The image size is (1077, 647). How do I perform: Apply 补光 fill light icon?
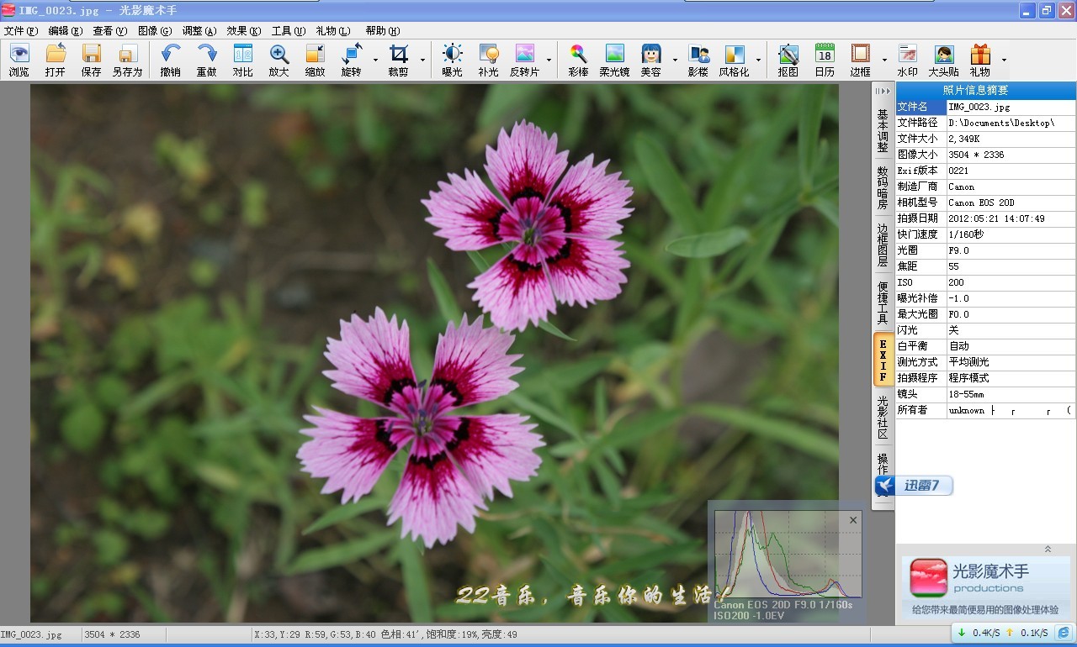coord(488,60)
